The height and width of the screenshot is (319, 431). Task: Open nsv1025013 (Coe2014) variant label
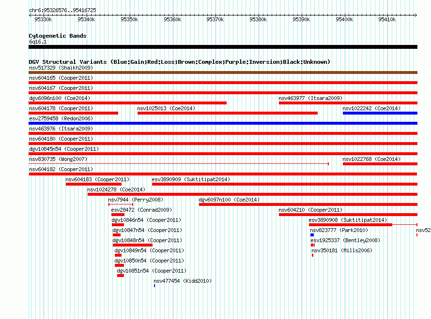click(x=166, y=108)
